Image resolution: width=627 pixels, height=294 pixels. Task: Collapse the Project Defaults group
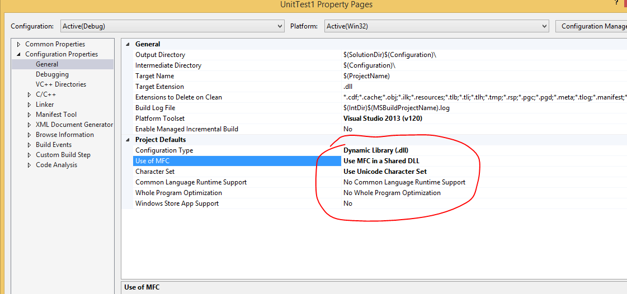(128, 140)
